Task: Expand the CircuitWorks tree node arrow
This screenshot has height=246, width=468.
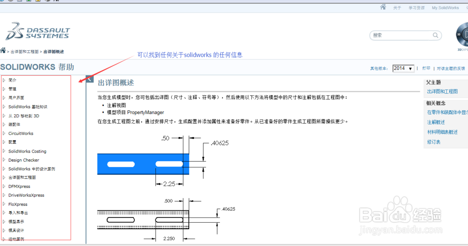Action: tap(4, 133)
